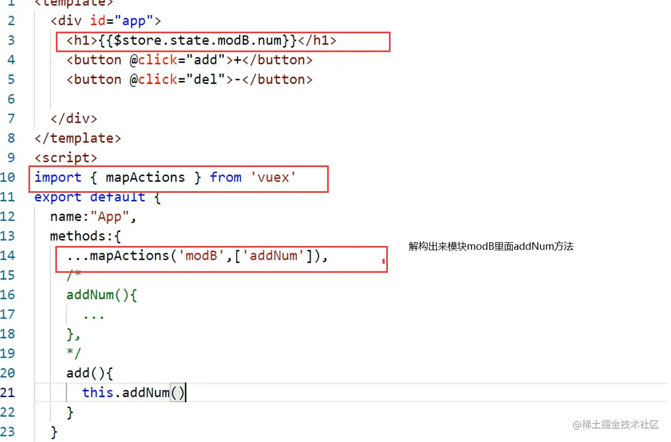Click the <script> opening tag
Screen dimensions: 671x442
click(66, 158)
